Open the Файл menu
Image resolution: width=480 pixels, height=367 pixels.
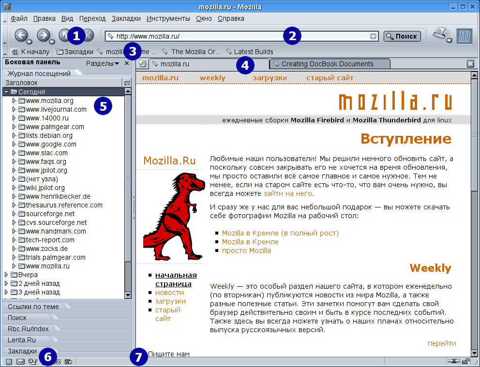19,19
